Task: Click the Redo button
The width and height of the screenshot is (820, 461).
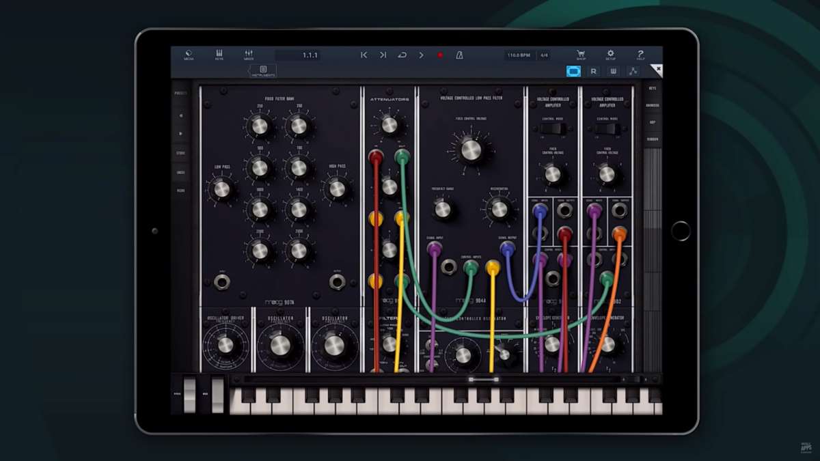Action: coord(181,191)
